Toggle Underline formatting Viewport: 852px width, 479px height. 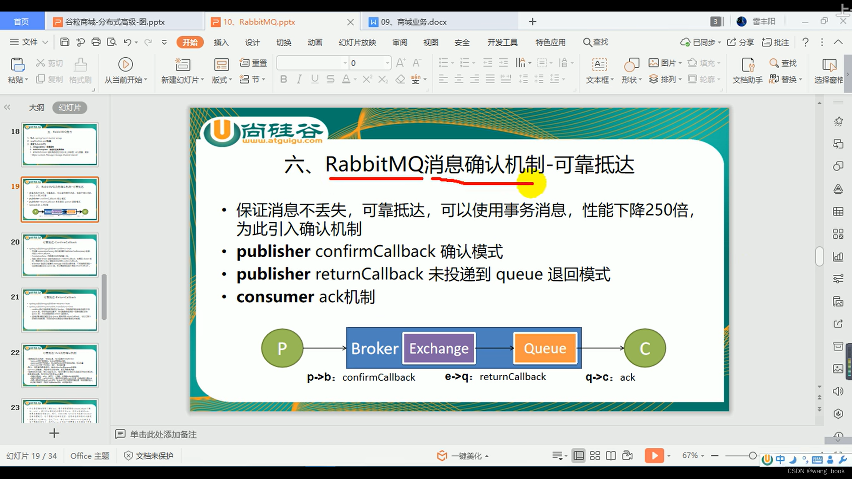(x=315, y=79)
